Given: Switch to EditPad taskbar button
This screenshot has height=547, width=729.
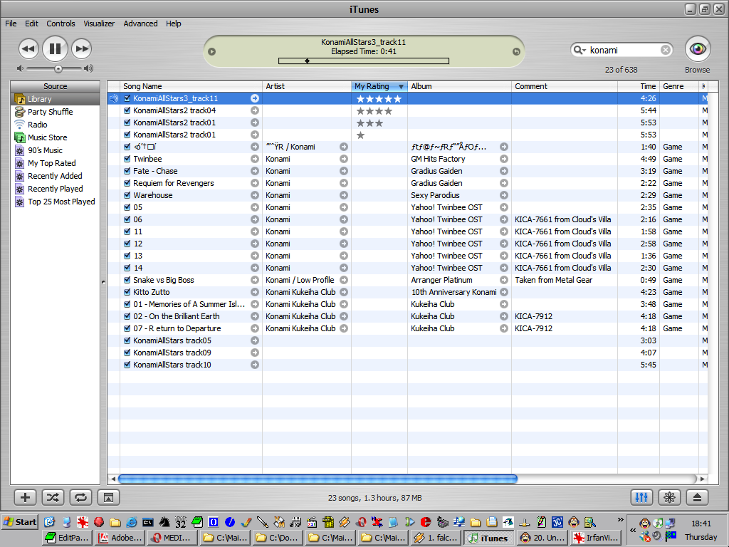Looking at the screenshot, I should [68, 538].
